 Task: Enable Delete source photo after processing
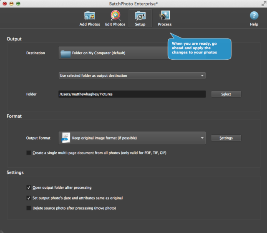click(29, 208)
